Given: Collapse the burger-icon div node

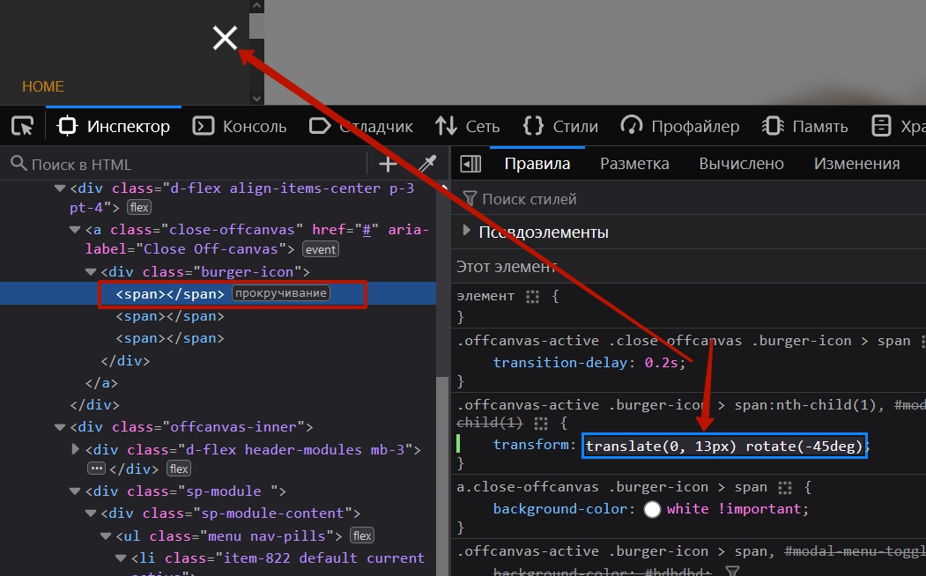Looking at the screenshot, I should 91,272.
